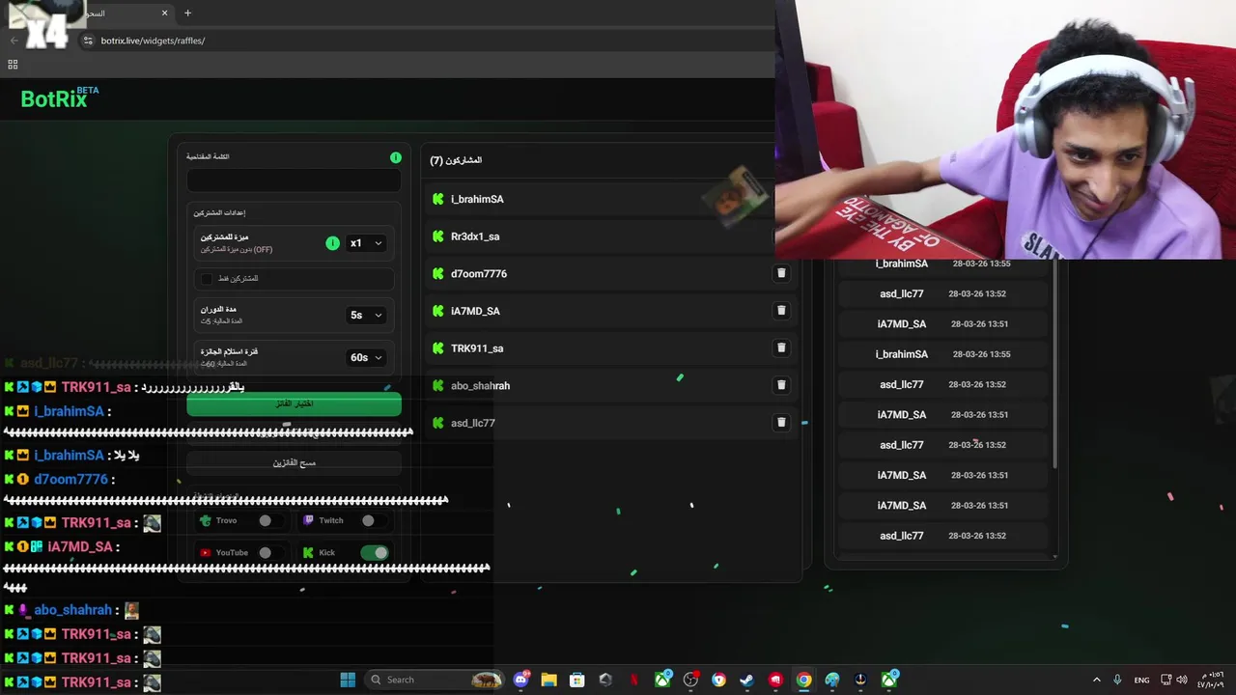Image resolution: width=1236 pixels, height=695 pixels.
Task: Remove iA7MD_SA using its trash icon
Action: 781,311
